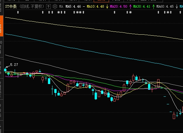Click the green MA30:4.41 value

[142, 6]
